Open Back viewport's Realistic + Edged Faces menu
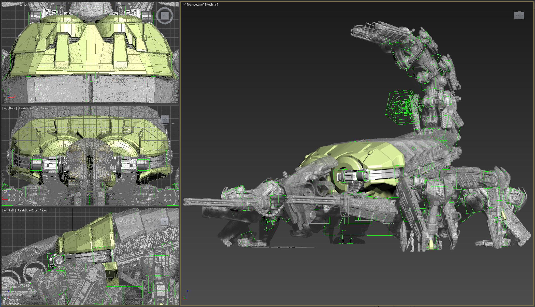This screenshot has height=307, width=535. 33,108
